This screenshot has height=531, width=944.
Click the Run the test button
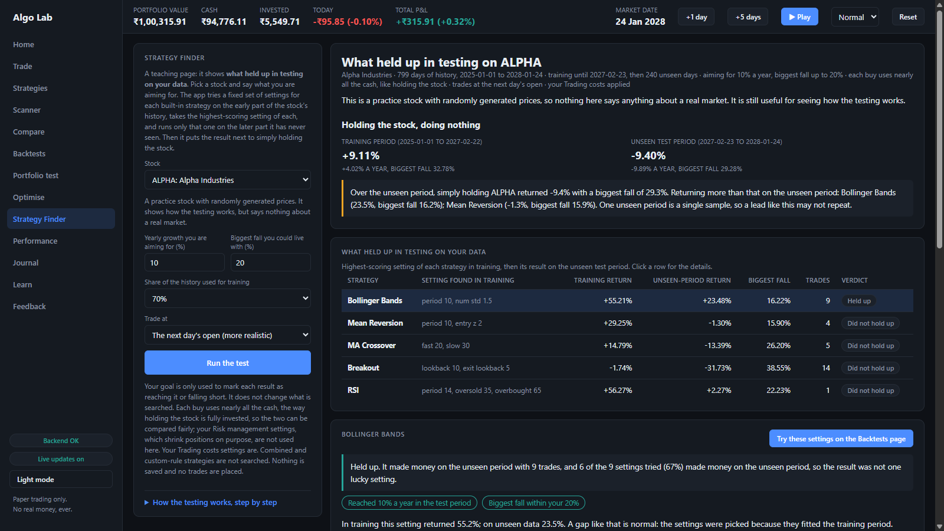click(x=228, y=363)
